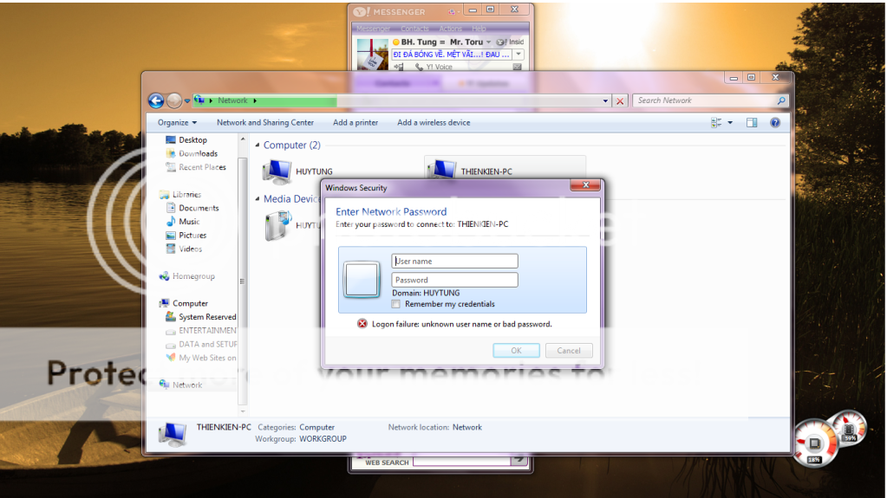887x498 pixels.
Task: Click Insider icon in Messenger
Action: coord(501,42)
